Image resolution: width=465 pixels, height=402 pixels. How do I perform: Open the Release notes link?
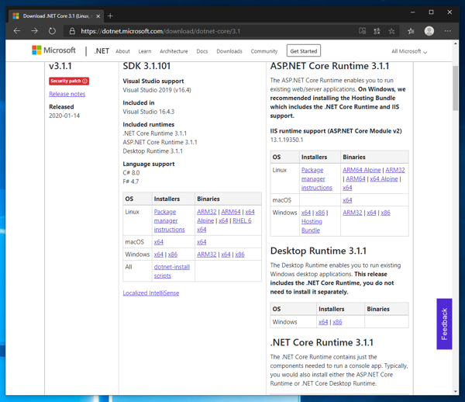pyautogui.click(x=67, y=94)
